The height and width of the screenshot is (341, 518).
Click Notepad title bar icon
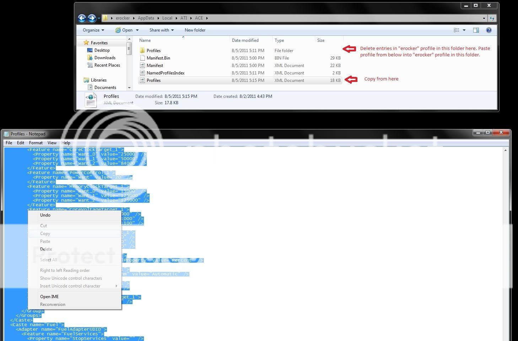coord(6,134)
